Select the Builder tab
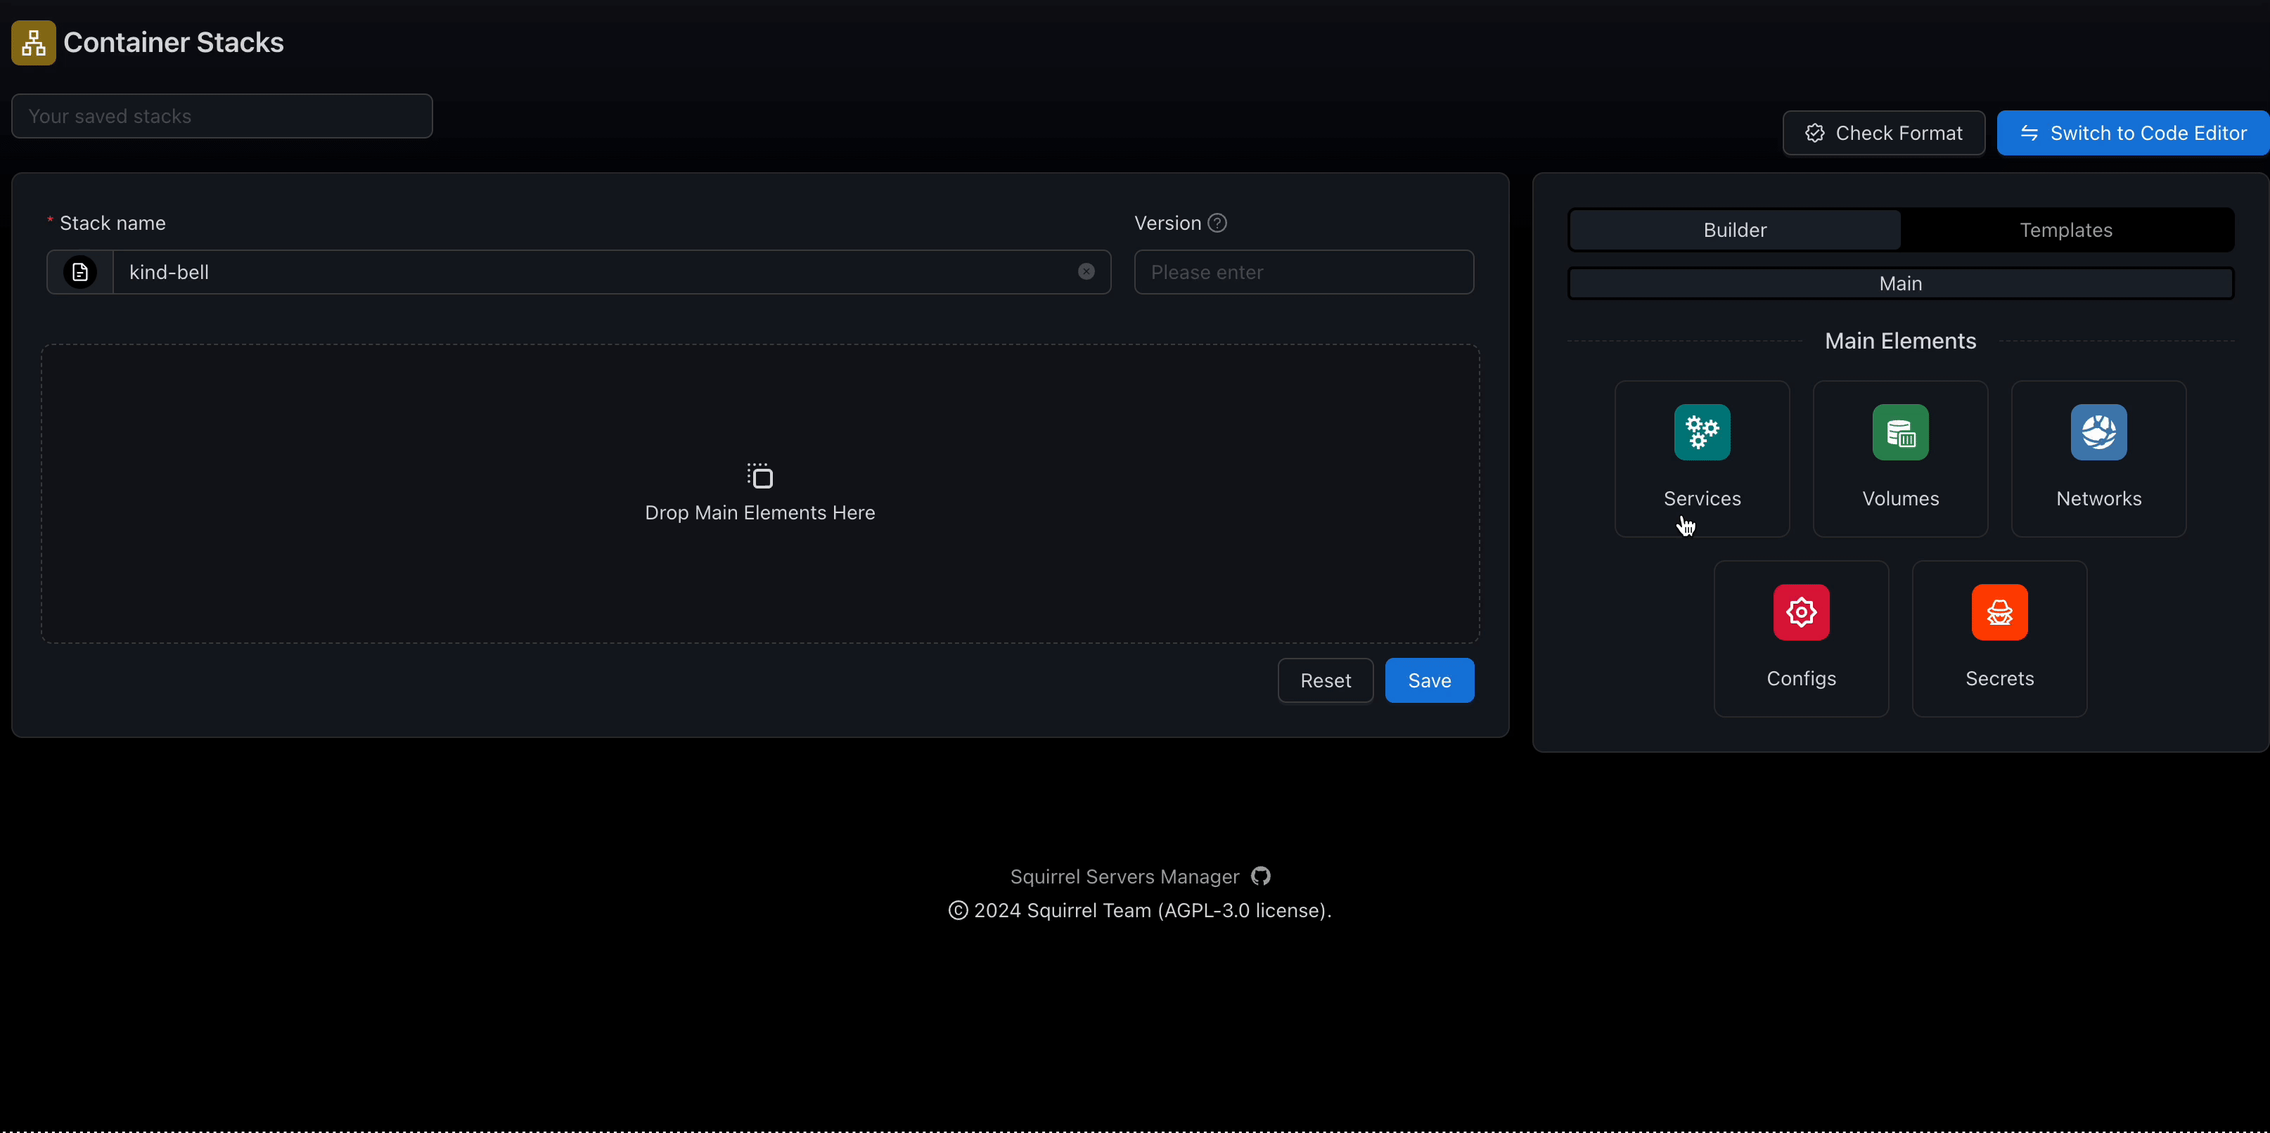Image resolution: width=2270 pixels, height=1133 pixels. [x=1734, y=230]
